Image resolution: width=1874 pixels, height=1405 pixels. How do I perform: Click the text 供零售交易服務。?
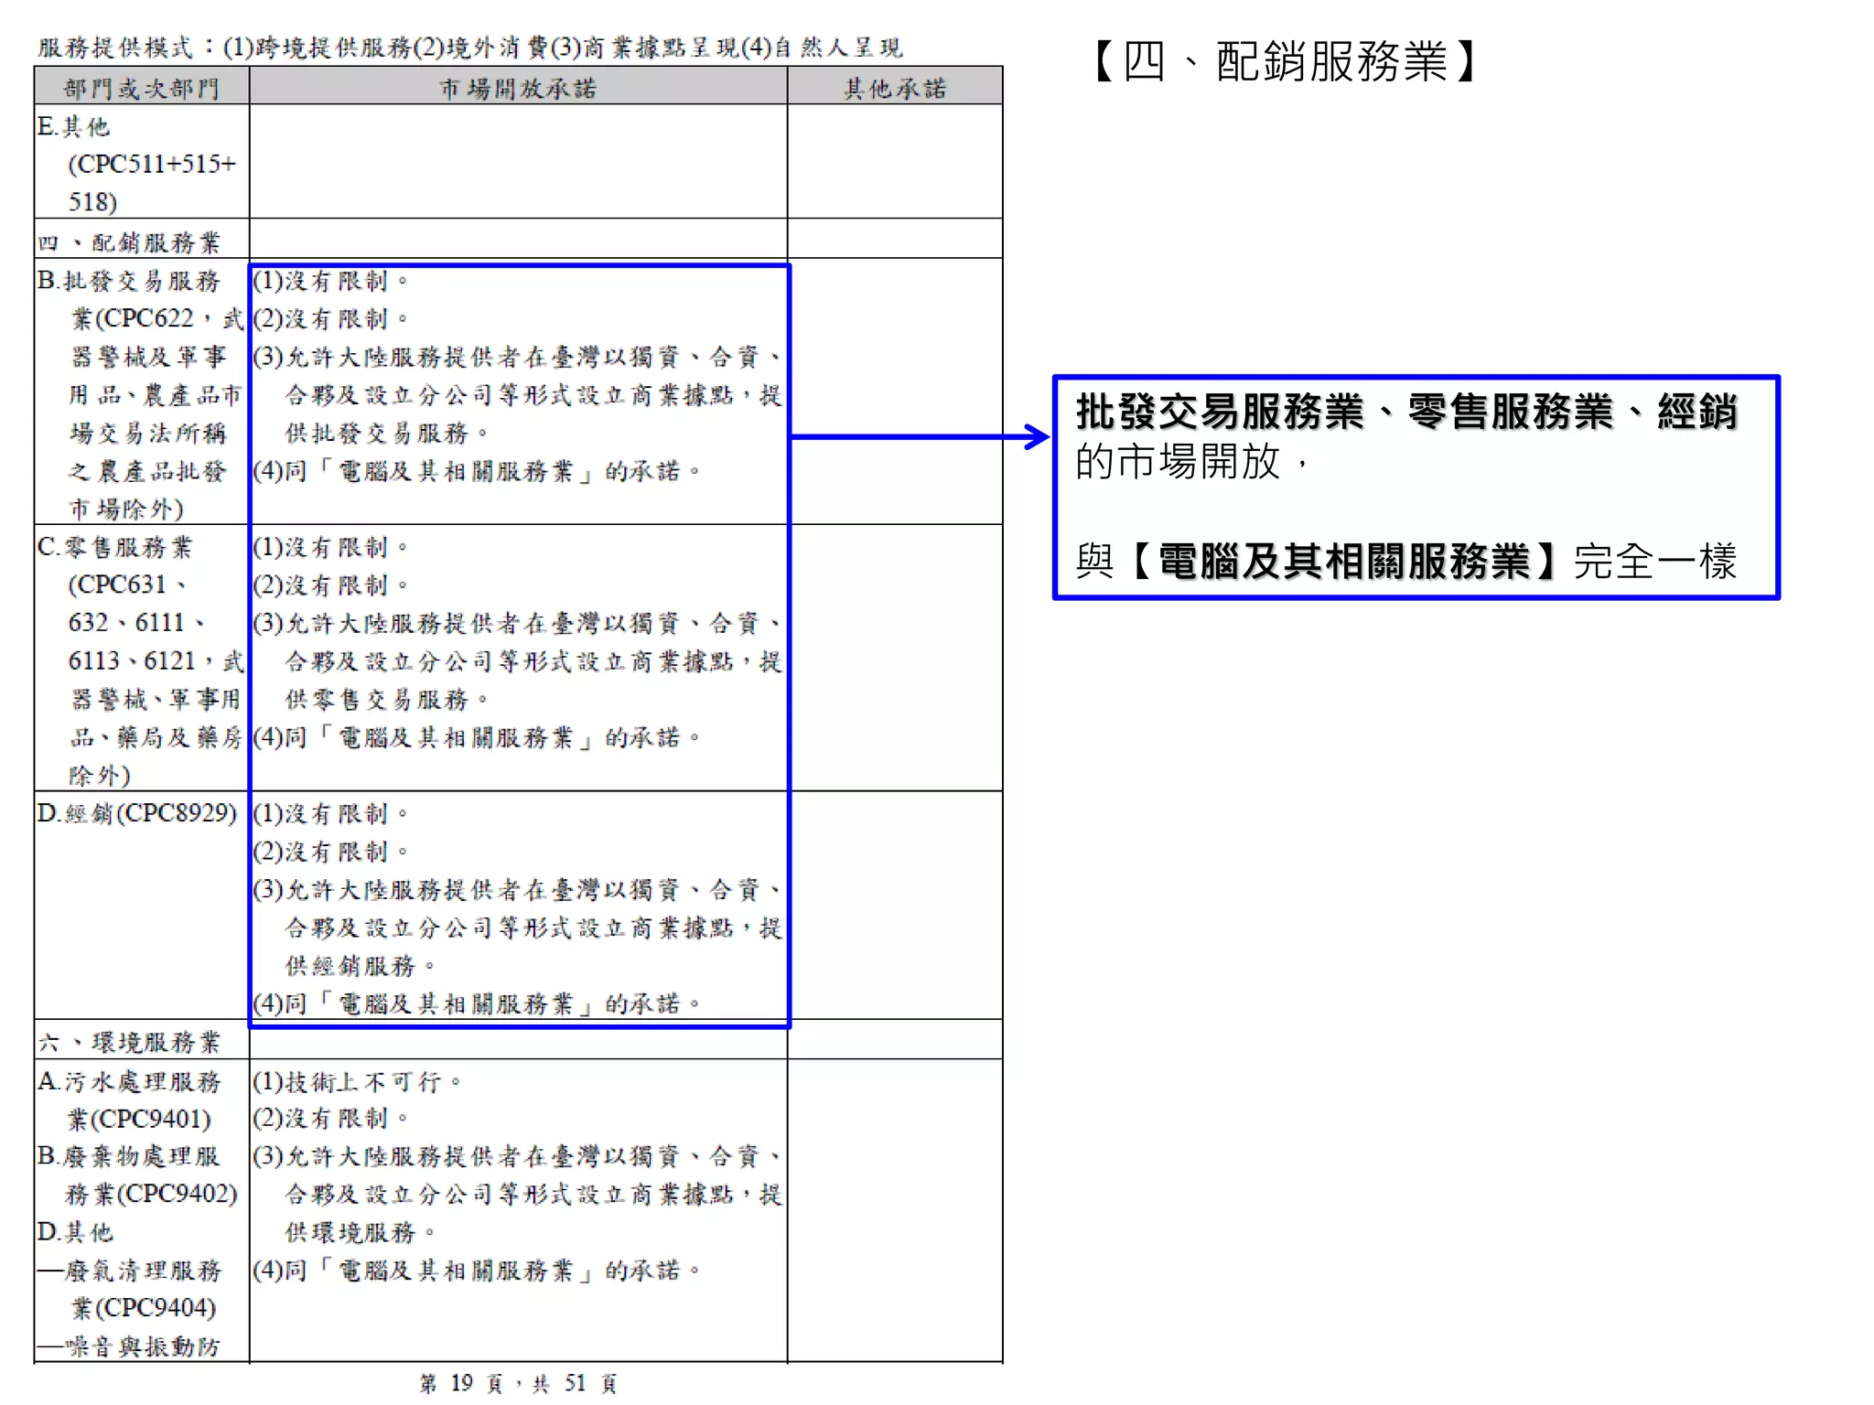point(387,700)
